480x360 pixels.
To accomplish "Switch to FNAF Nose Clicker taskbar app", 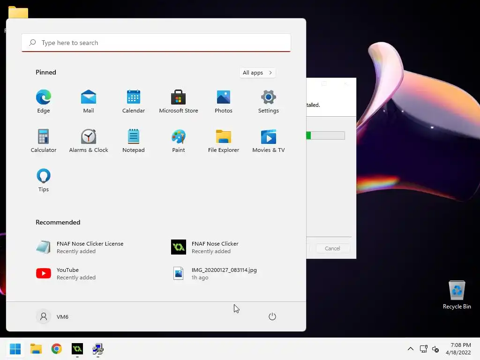I will click(x=77, y=349).
